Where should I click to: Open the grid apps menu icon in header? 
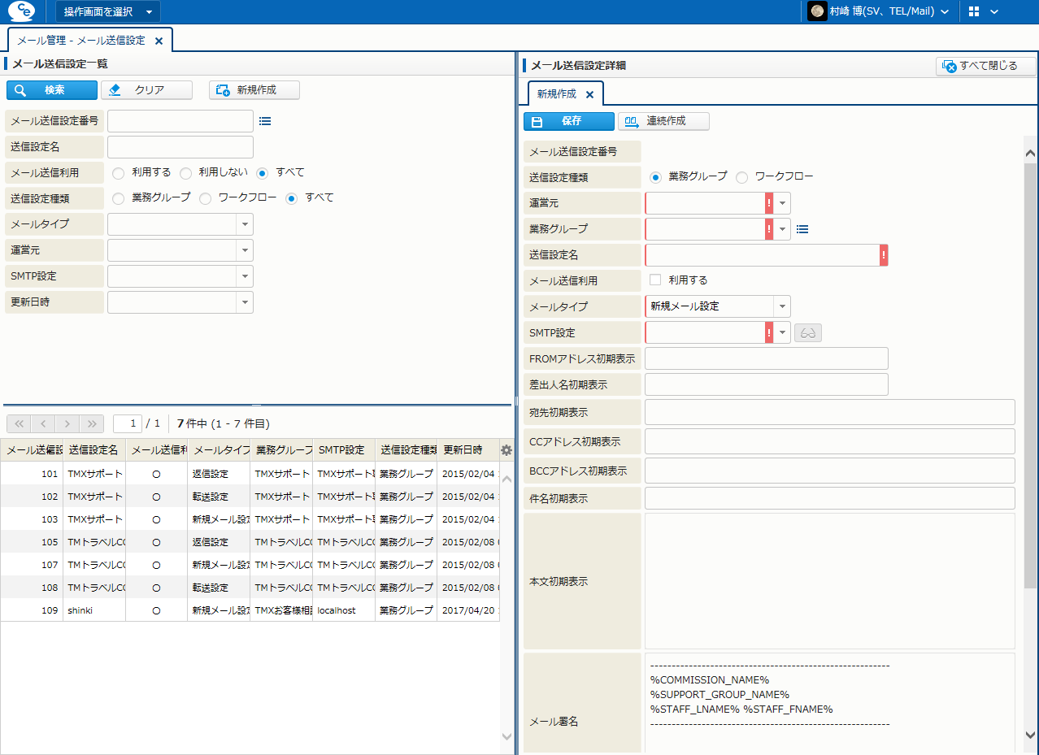click(x=974, y=11)
